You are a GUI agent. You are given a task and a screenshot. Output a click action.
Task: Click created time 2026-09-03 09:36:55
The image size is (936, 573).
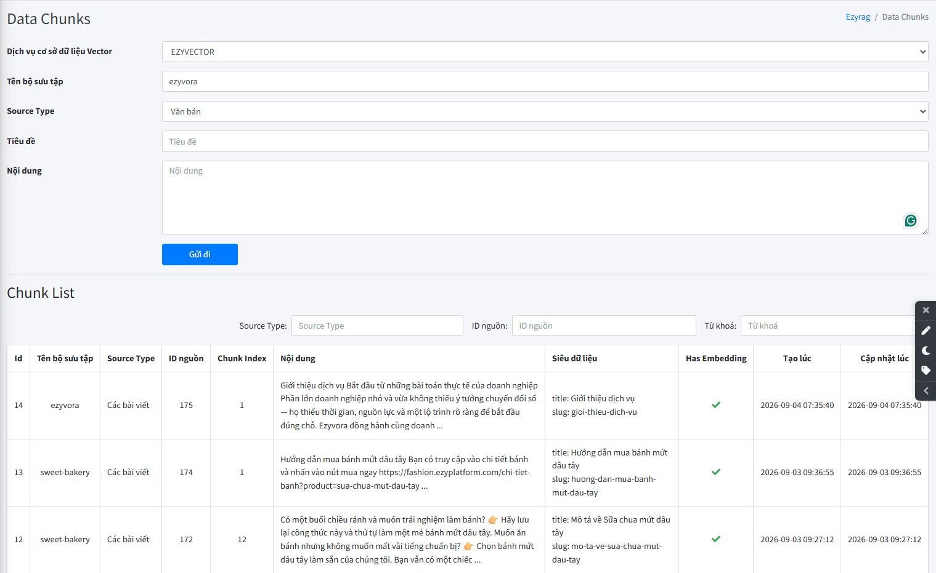797,472
